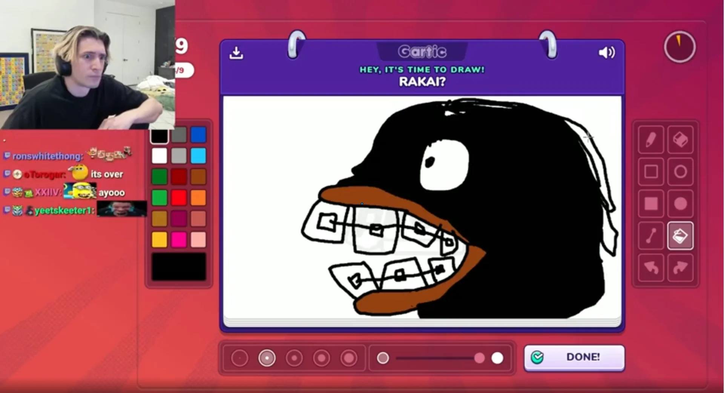The image size is (724, 393).
Task: Select the pencil drawing tool
Action: point(651,140)
